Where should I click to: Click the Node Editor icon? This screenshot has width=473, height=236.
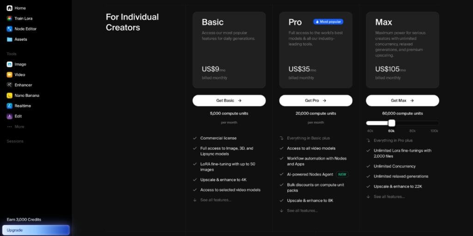click(x=9, y=29)
